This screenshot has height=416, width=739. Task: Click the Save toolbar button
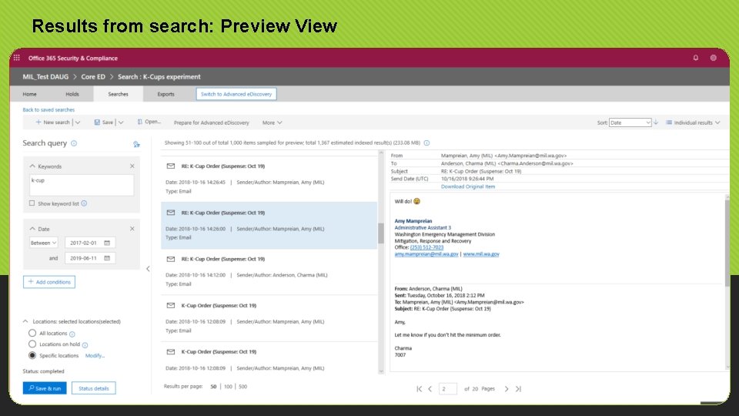point(104,122)
